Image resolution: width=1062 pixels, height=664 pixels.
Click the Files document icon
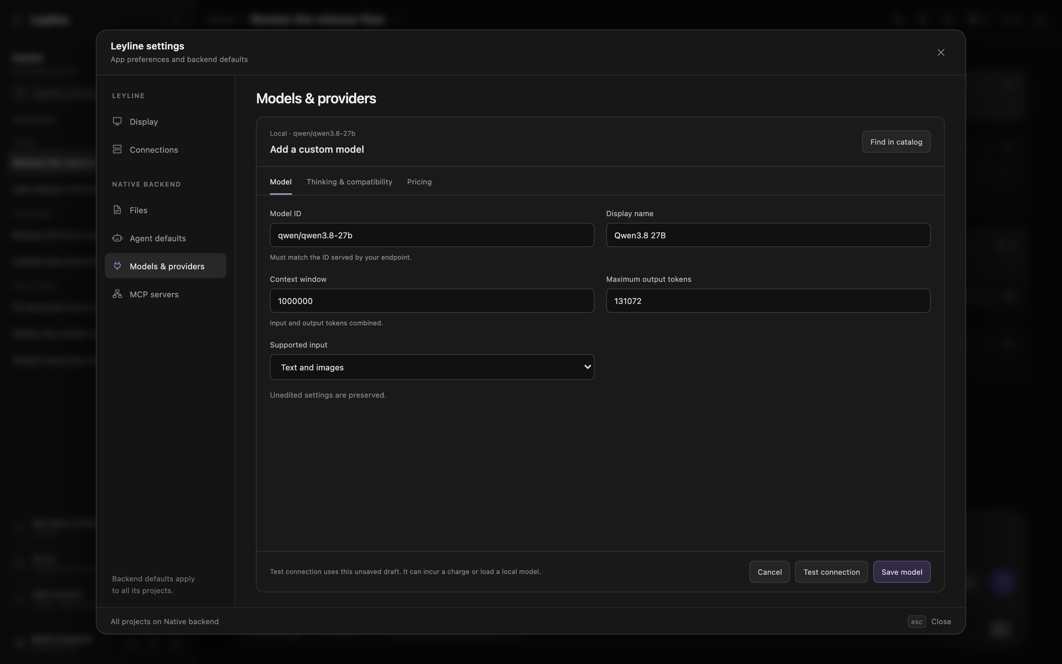tap(117, 210)
